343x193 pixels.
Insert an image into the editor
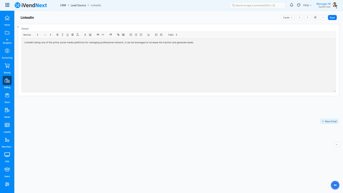(123, 35)
